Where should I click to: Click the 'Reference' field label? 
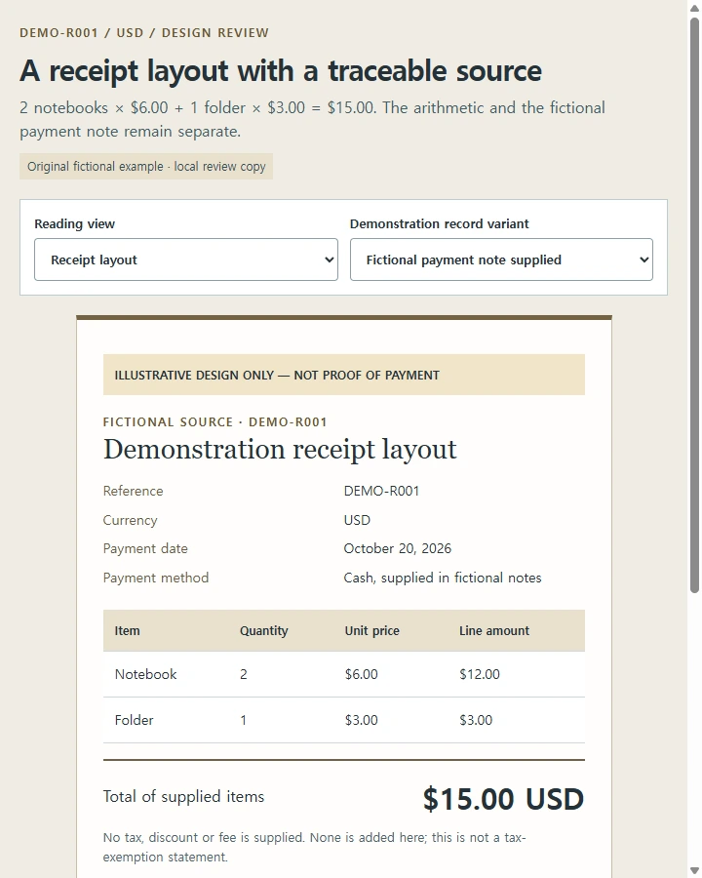pyautogui.click(x=134, y=491)
